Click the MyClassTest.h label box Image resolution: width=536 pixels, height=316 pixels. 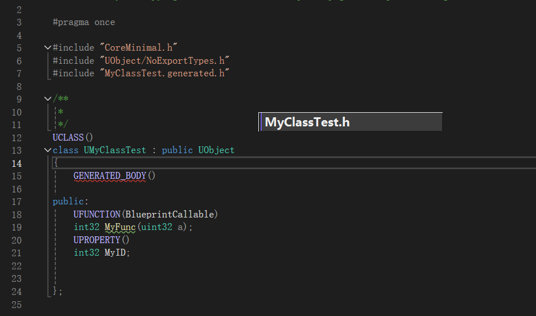click(x=351, y=122)
